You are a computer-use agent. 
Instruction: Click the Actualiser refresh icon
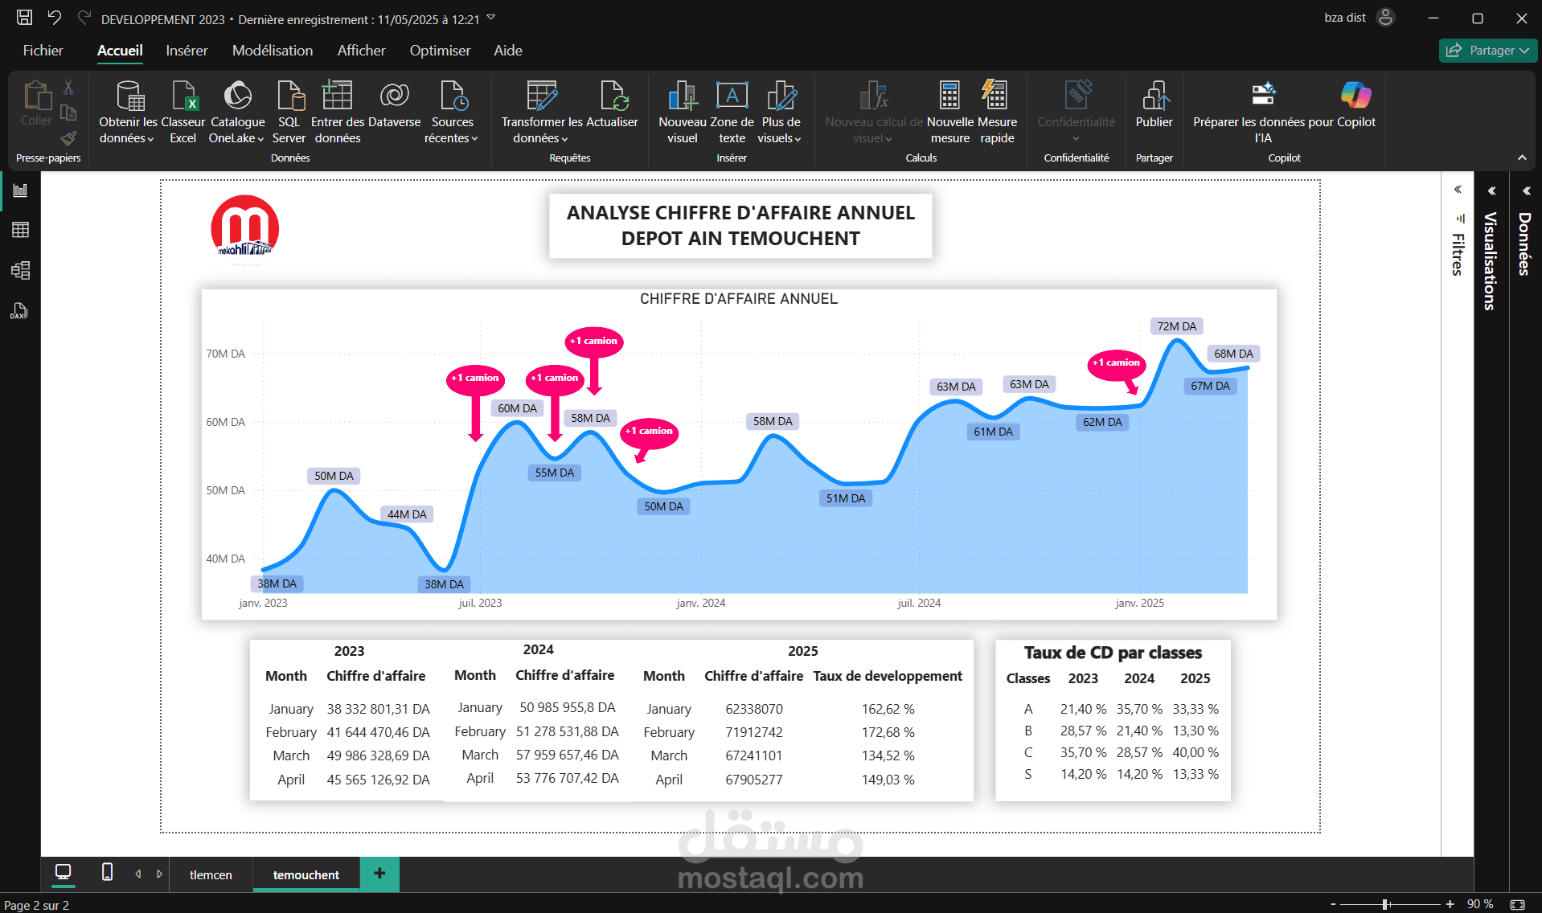(613, 96)
